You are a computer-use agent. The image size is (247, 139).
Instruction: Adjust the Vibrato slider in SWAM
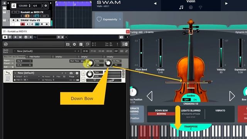pyautogui.click(x=161, y=53)
